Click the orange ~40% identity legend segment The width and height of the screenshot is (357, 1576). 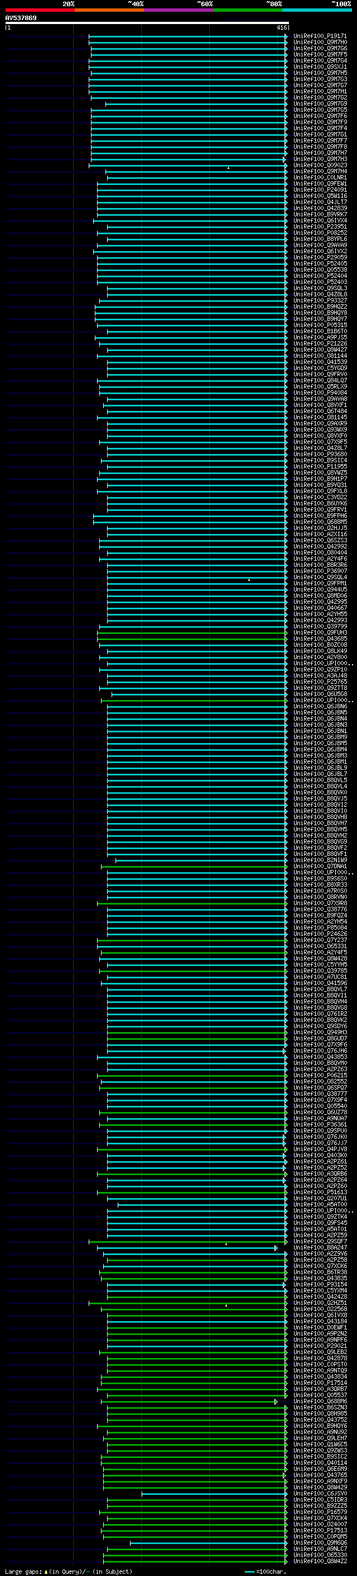click(109, 10)
